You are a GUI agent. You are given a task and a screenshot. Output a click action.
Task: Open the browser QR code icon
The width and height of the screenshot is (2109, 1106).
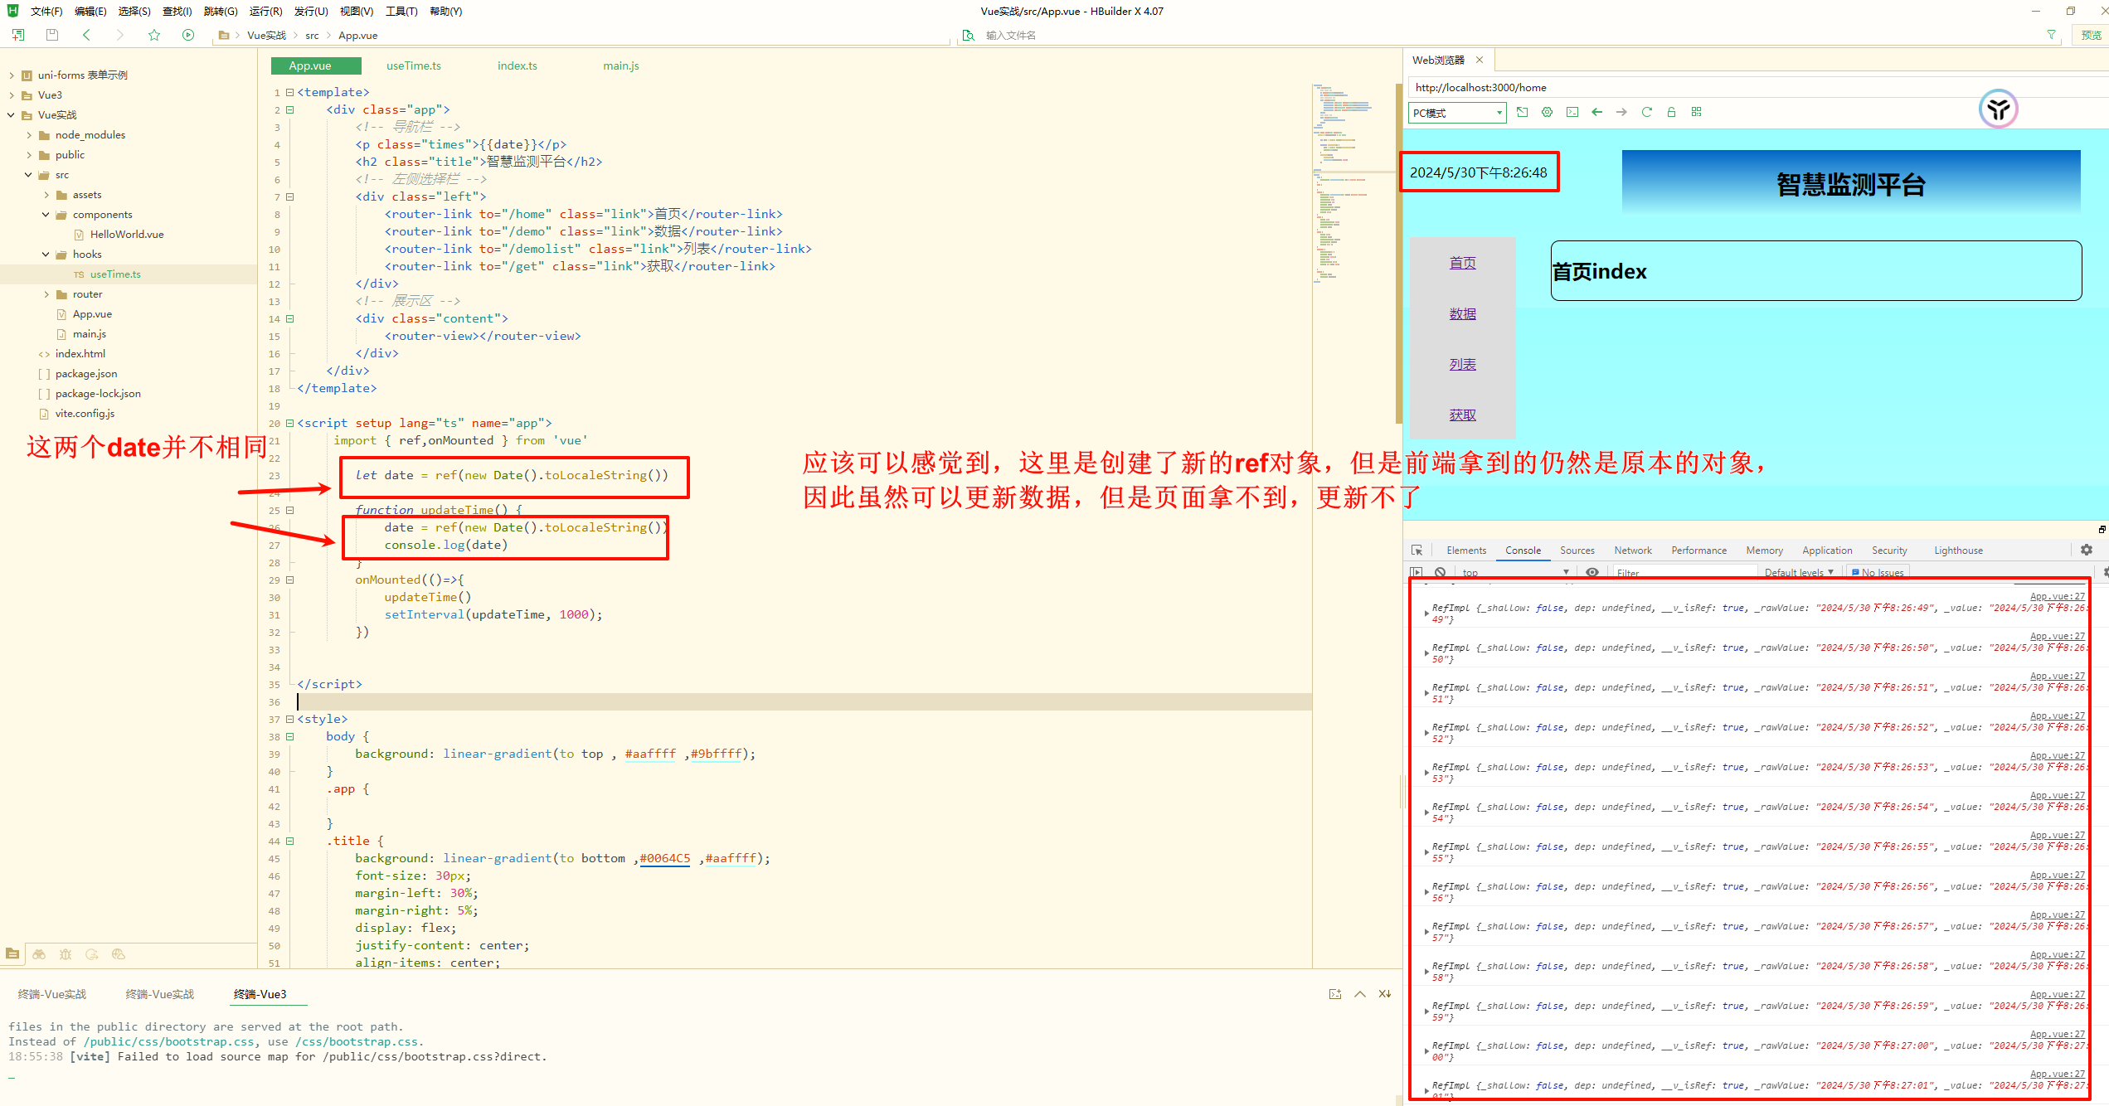1696,112
